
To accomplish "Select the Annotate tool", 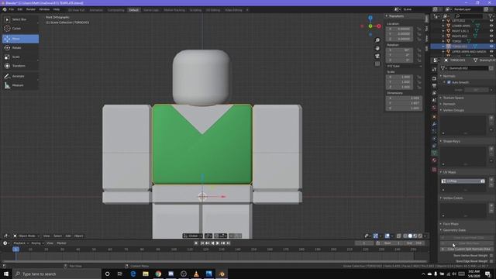I will 20,76.
